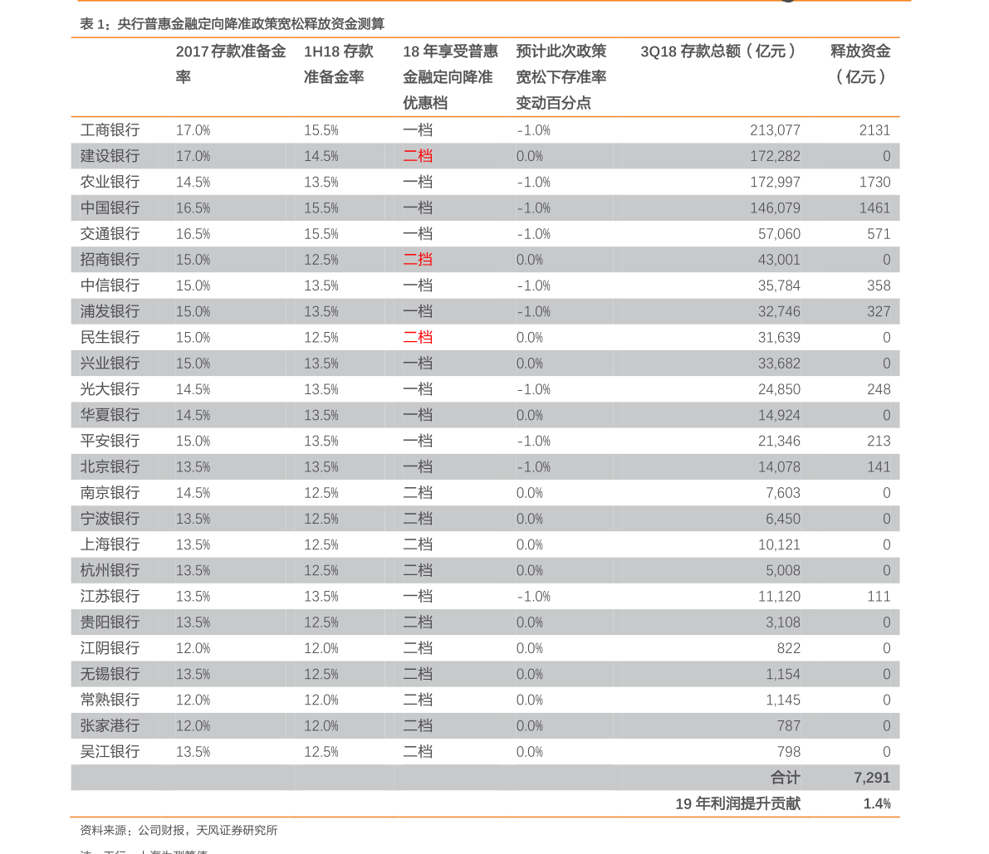The height and width of the screenshot is (854, 989).
Task: Click the deposit total value 213,077
Action: click(x=776, y=129)
